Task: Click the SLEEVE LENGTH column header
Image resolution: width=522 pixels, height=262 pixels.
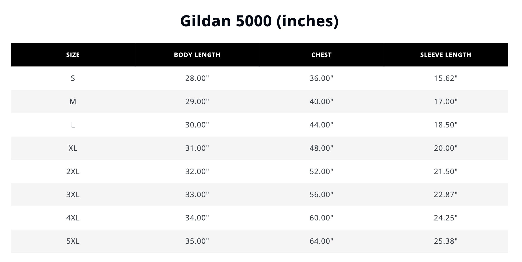Action: (446, 55)
